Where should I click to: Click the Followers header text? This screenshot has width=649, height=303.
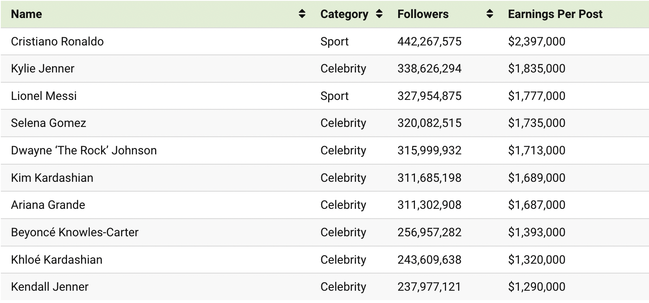point(423,14)
